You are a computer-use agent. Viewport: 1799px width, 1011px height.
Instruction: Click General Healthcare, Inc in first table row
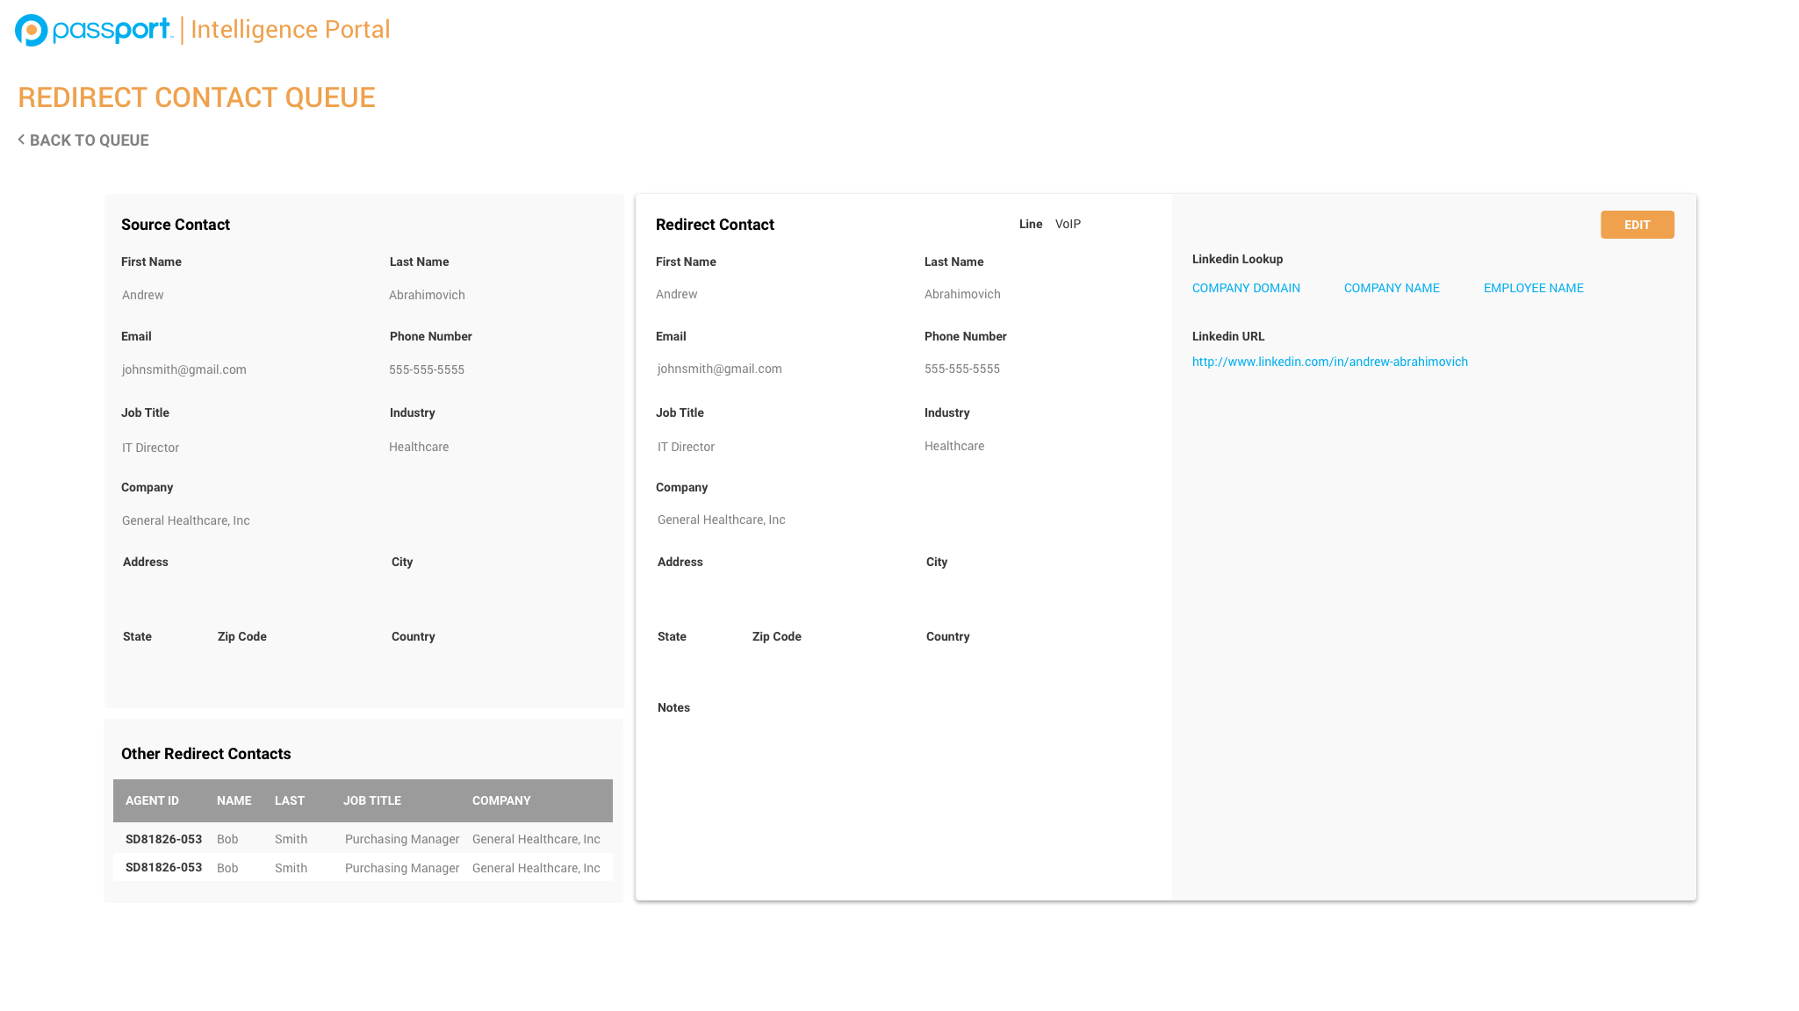[536, 839]
